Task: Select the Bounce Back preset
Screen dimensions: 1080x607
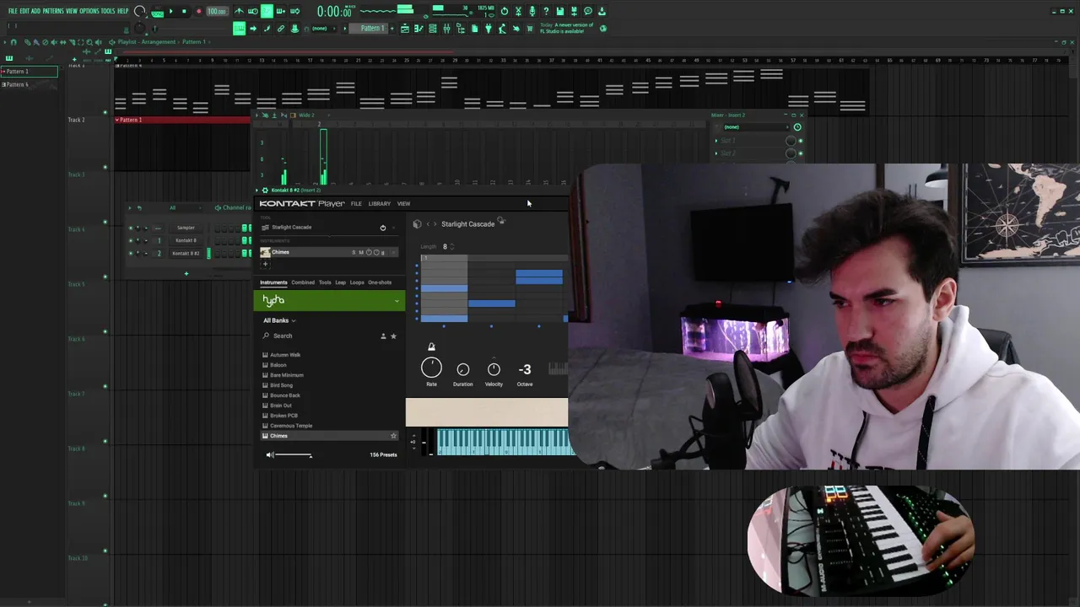Action: pyautogui.click(x=285, y=395)
